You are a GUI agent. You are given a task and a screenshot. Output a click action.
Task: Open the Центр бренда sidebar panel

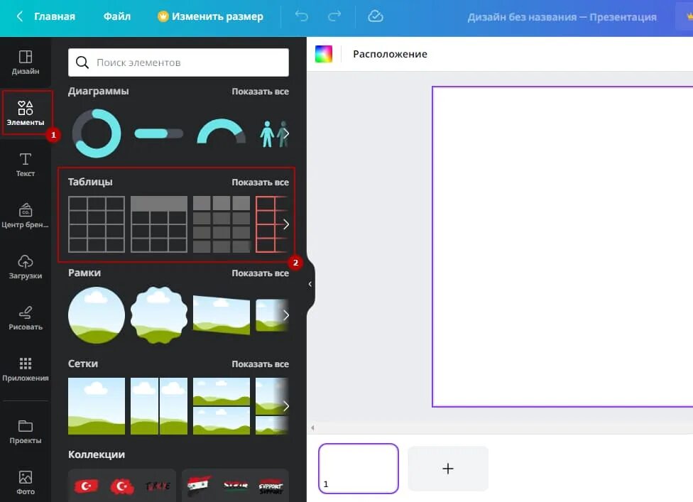coord(25,216)
